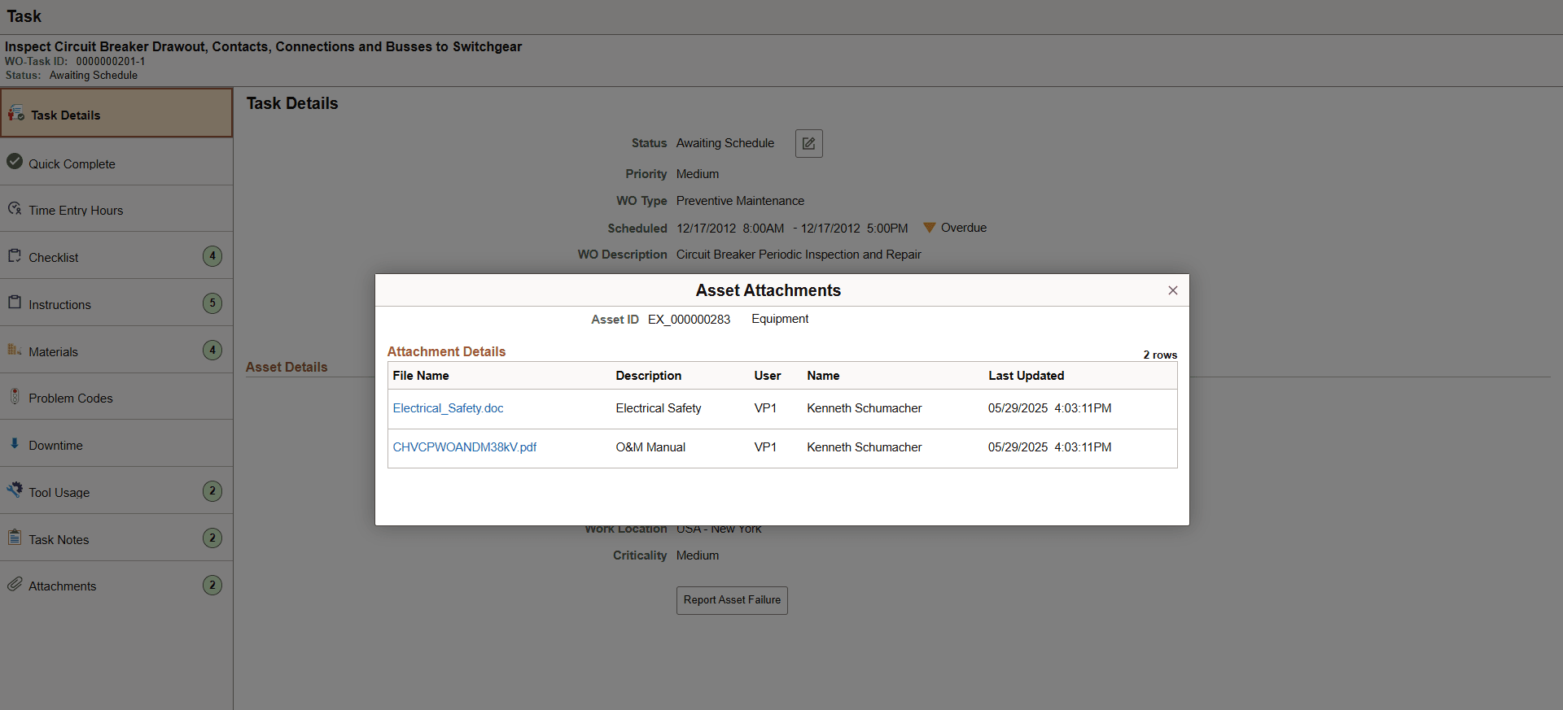The height and width of the screenshot is (710, 1563).
Task: Click the Overdue status text
Action: [x=964, y=228]
